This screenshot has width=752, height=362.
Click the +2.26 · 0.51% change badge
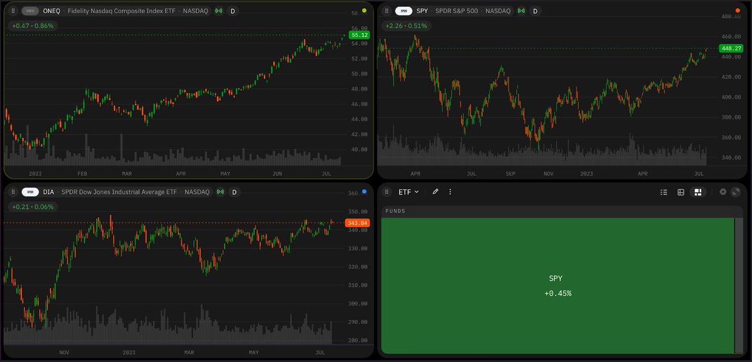tap(407, 26)
